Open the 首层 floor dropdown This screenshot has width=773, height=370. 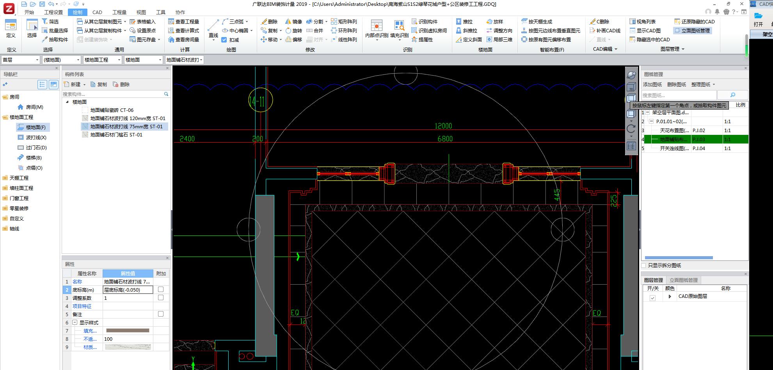20,60
